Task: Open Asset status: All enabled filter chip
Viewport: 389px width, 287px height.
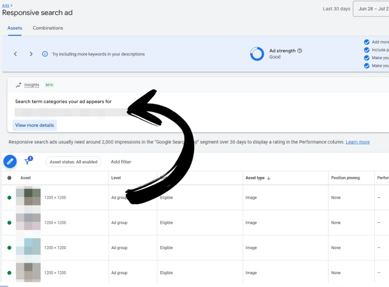Action: [74, 162]
